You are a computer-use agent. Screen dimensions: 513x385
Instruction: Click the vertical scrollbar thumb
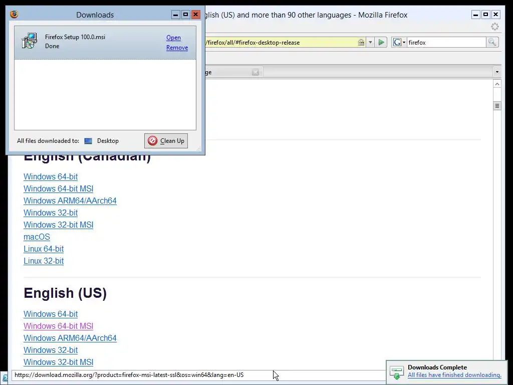497,106
